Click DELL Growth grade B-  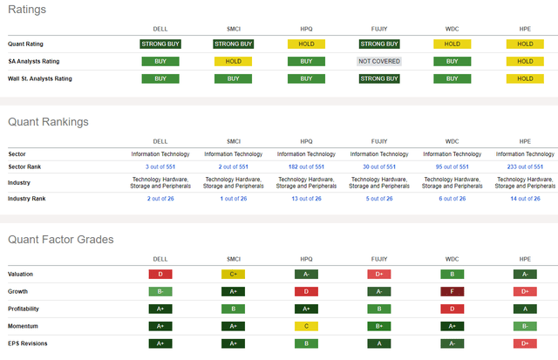[x=160, y=292]
